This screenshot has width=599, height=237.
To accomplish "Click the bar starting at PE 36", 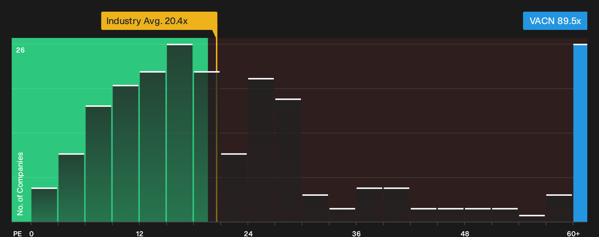I will click(369, 205).
